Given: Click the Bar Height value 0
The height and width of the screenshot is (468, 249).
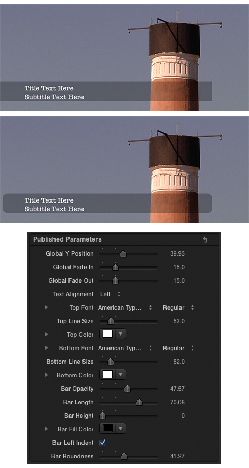Looking at the screenshot, I should tap(183, 416).
